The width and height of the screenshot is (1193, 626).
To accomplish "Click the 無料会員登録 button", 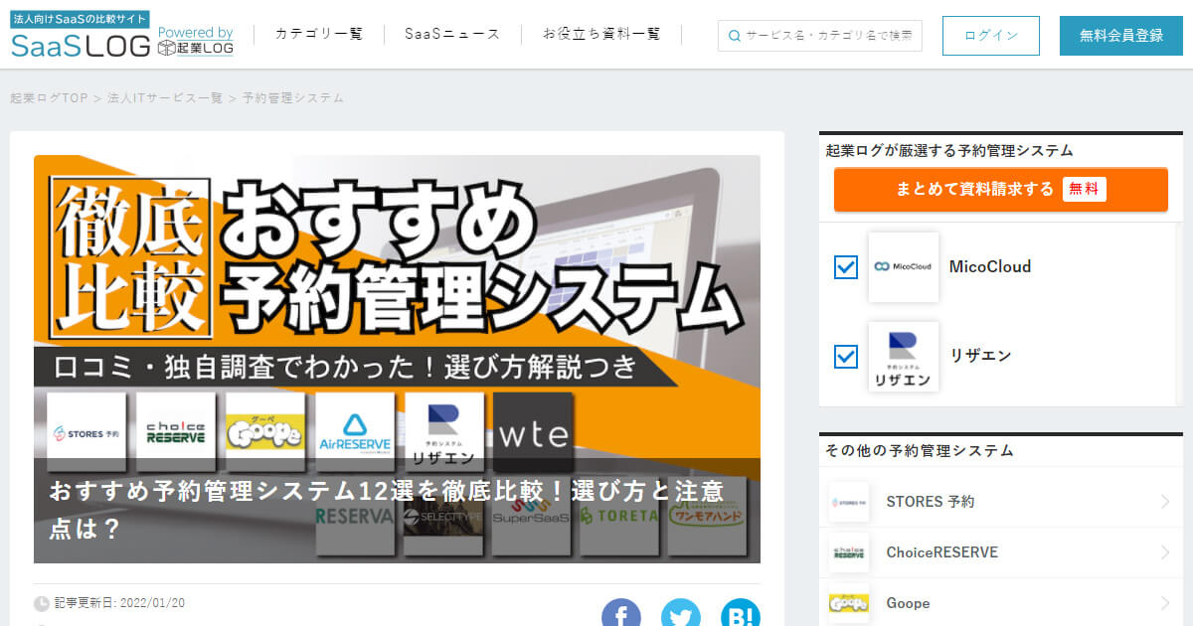I will click(1120, 36).
